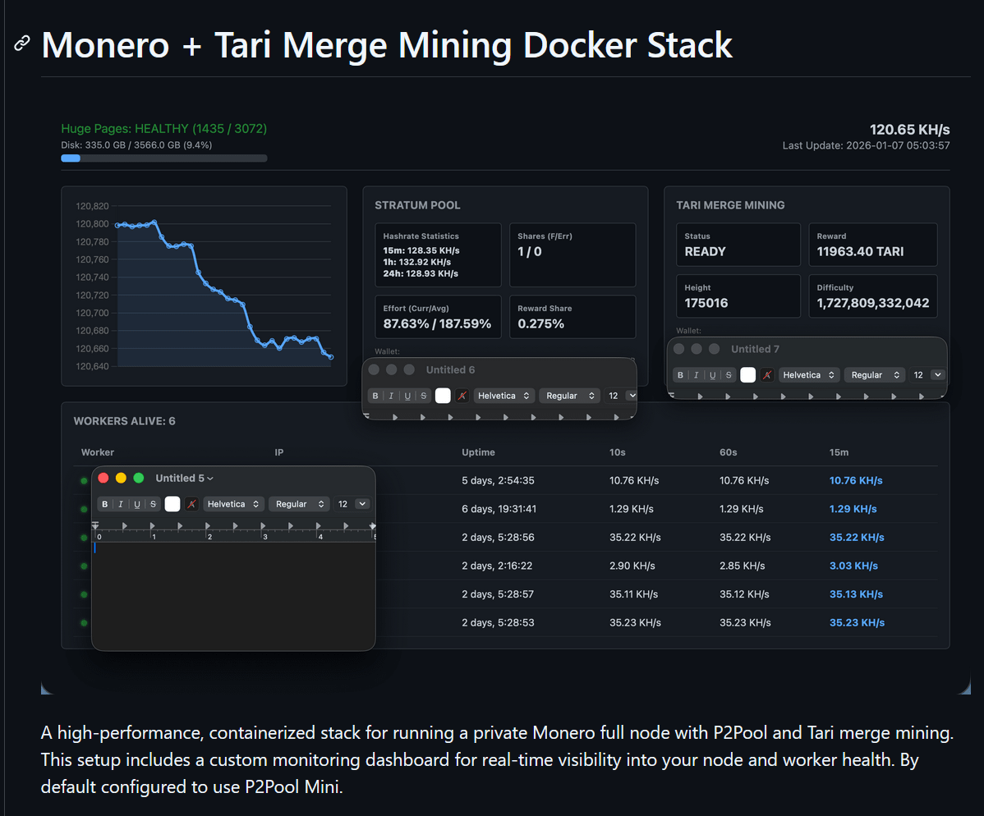
Task: Toggle bold in Untitled 5 window
Action: click(x=105, y=504)
